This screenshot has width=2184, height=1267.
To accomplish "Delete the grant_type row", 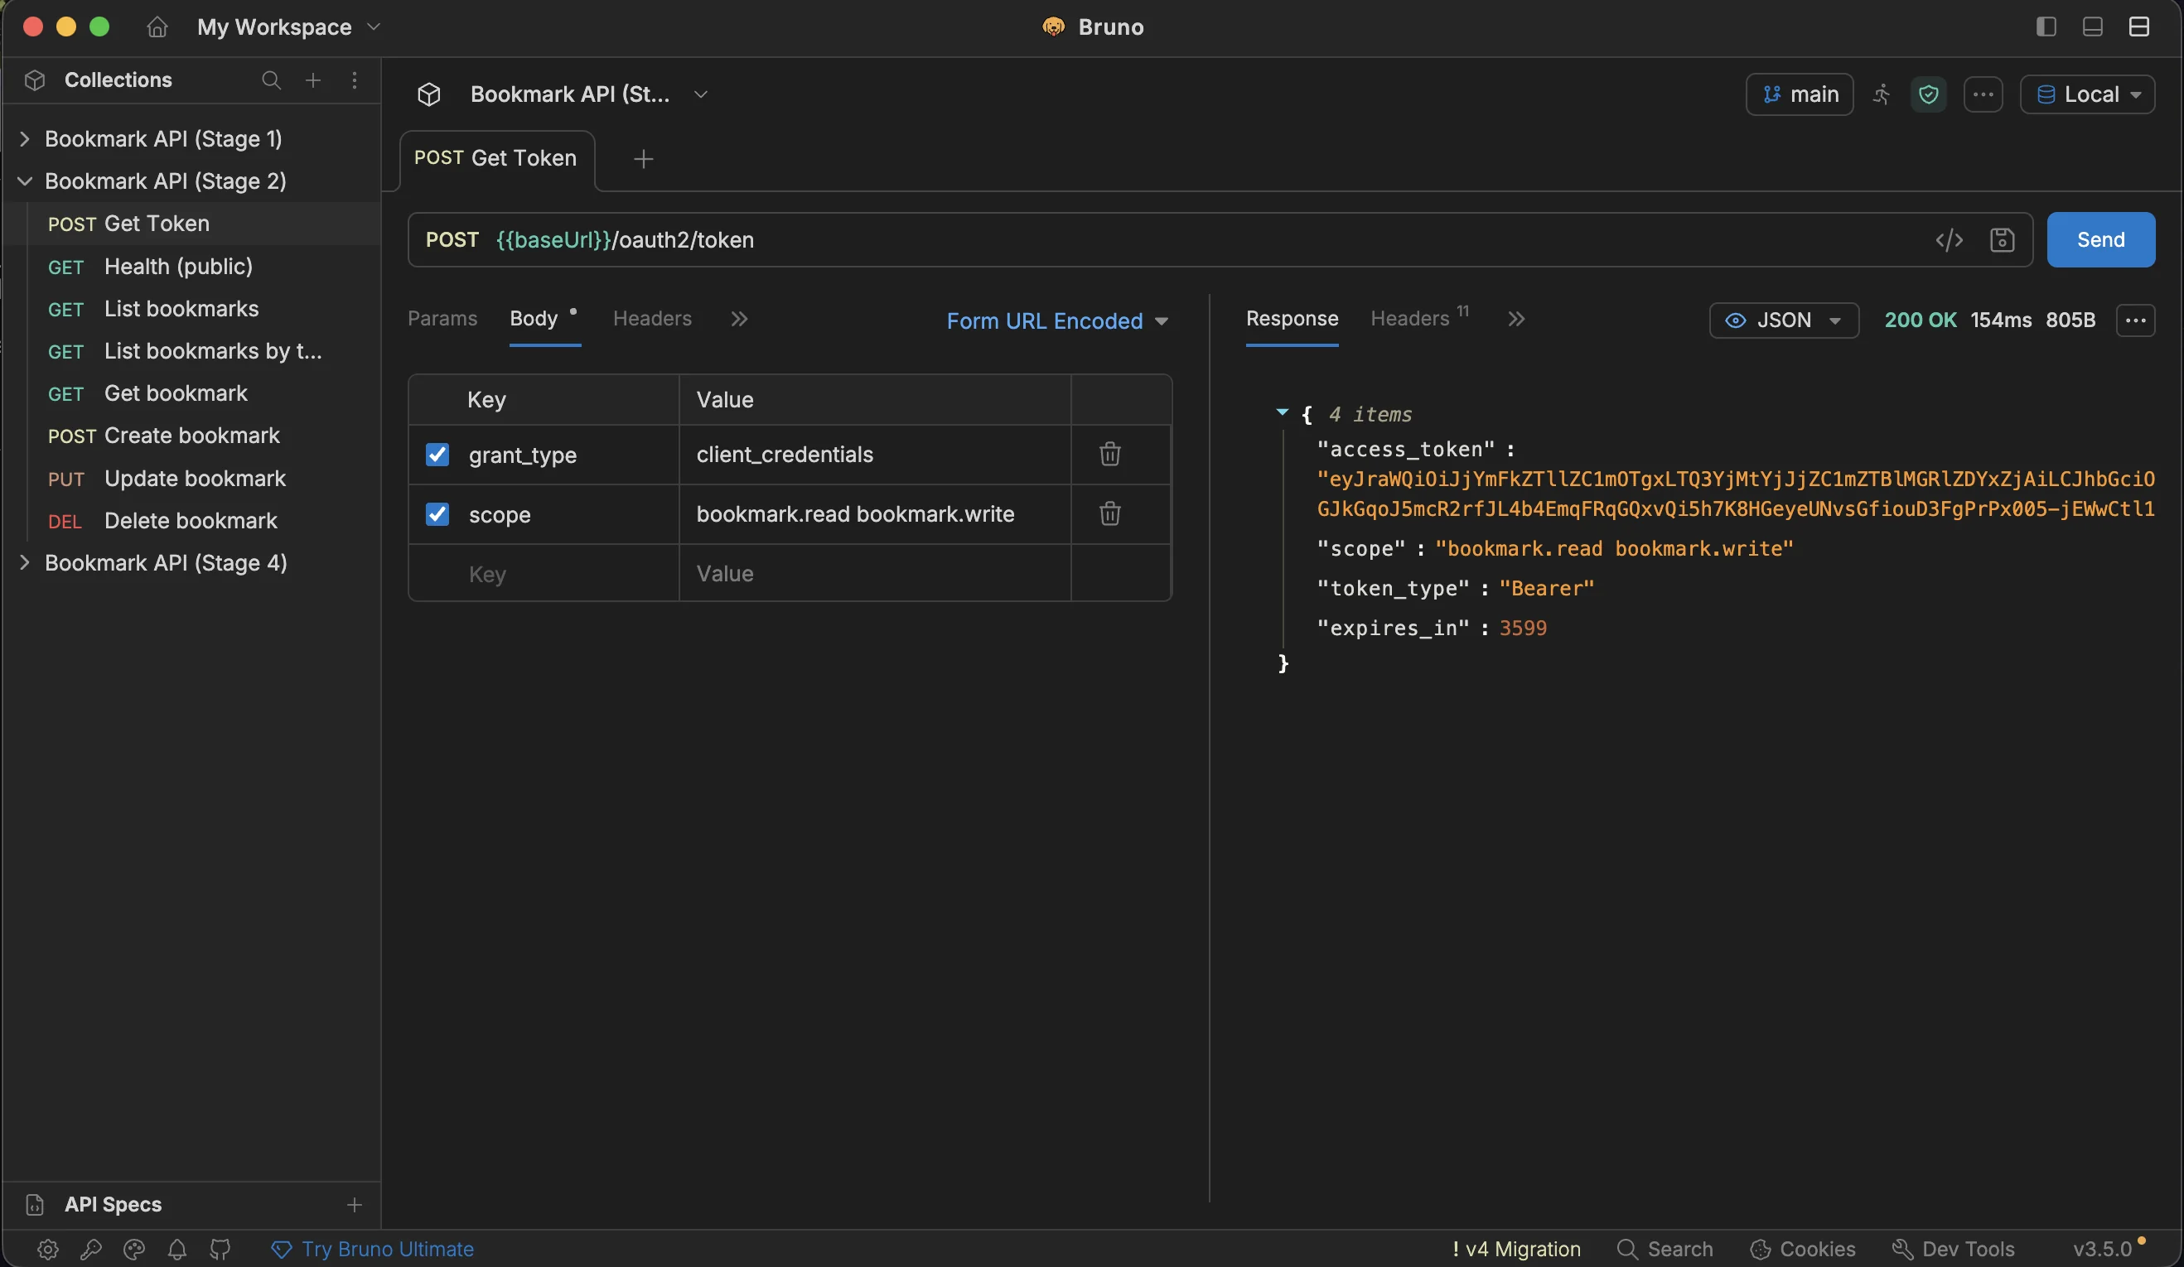I will pyautogui.click(x=1110, y=454).
